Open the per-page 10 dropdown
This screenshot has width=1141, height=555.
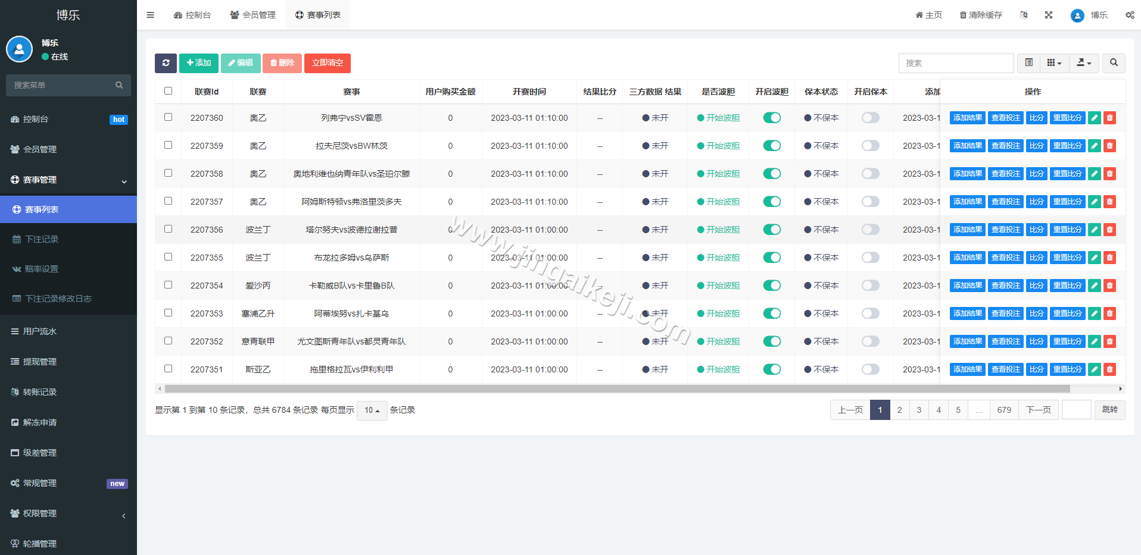click(x=372, y=410)
